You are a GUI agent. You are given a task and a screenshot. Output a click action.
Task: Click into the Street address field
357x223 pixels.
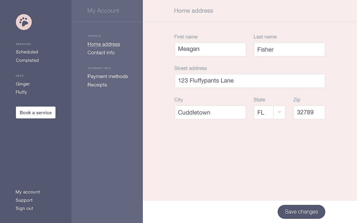tap(250, 81)
